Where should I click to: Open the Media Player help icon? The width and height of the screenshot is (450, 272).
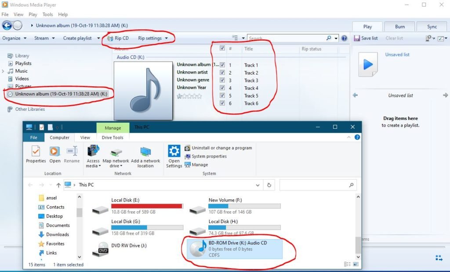pyautogui.click(x=344, y=38)
